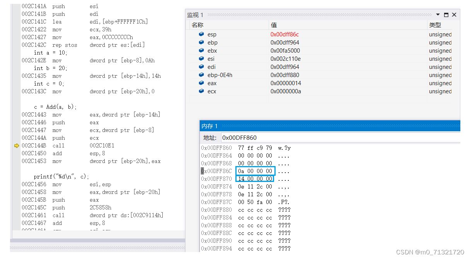
Task: Click the rep stos instruction at 002C142C
Action: pyautogui.click(x=83, y=45)
